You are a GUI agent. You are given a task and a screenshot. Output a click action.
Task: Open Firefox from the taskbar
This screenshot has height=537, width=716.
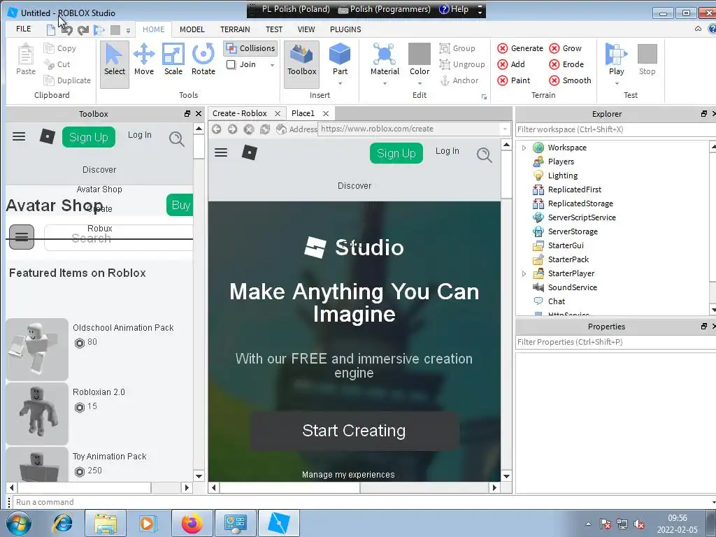pyautogui.click(x=192, y=523)
